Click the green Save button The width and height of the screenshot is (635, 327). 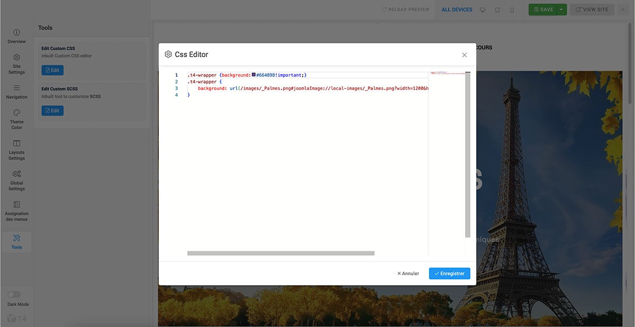[543, 10]
